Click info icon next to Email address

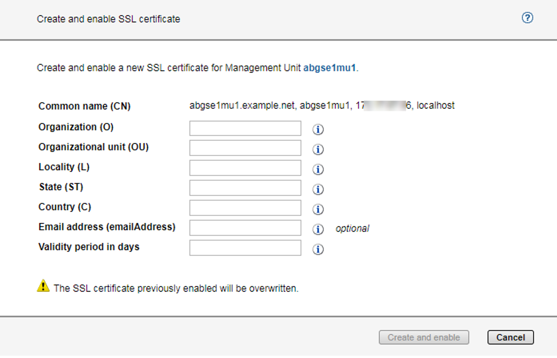[318, 229]
